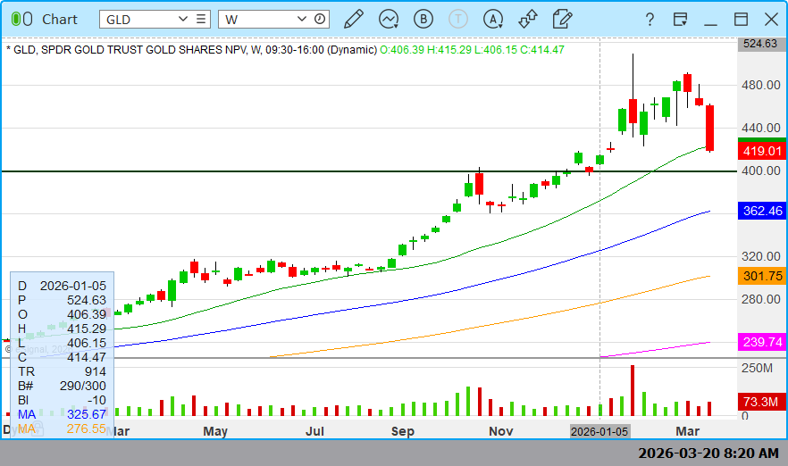The width and height of the screenshot is (788, 466).
Task: Click the blue 362.46 MA label
Action: tap(762, 211)
